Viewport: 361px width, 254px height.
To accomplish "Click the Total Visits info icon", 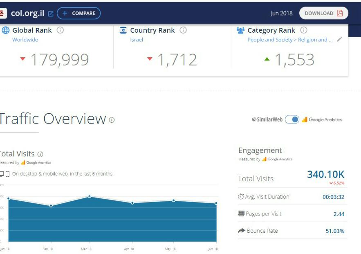I will tap(40, 154).
